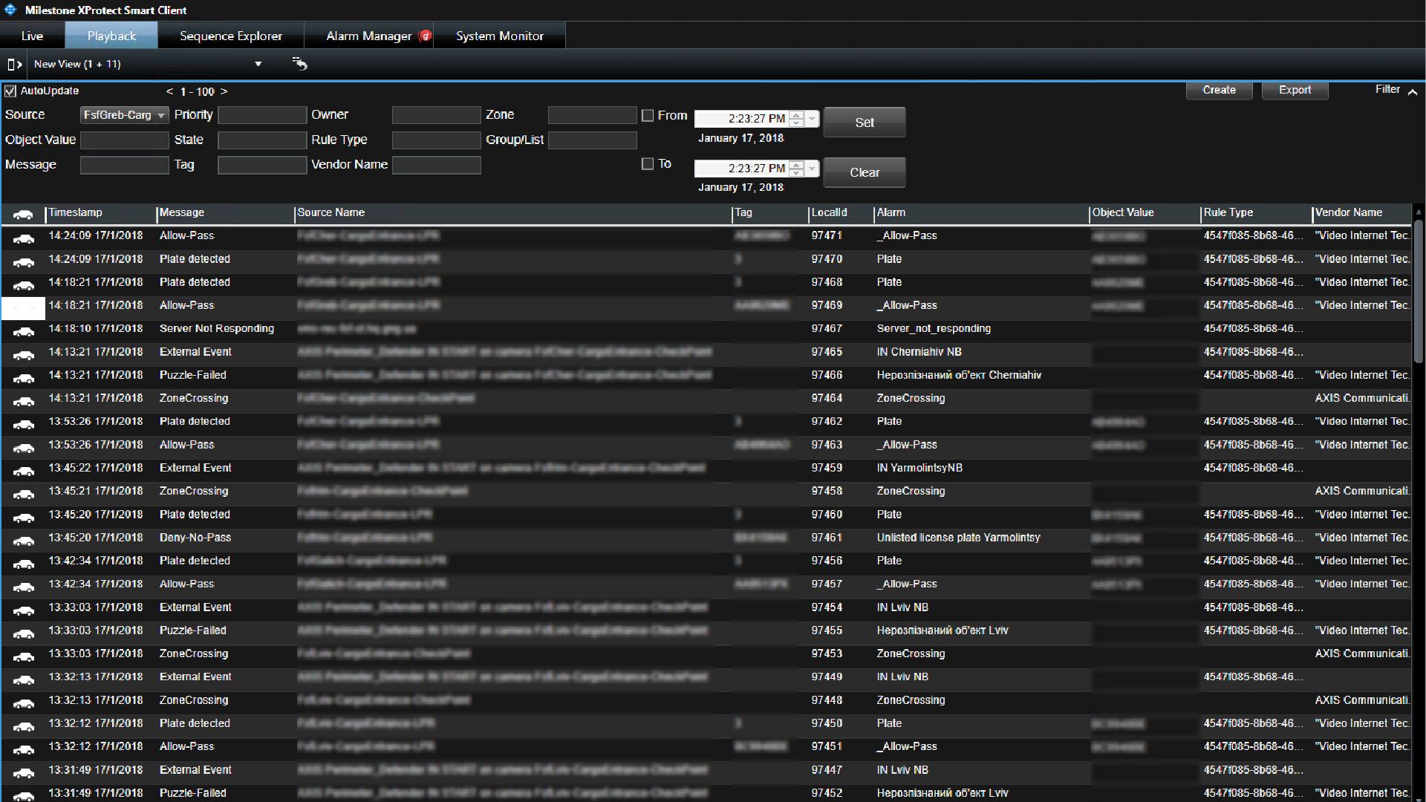Click car icon for LocalId 97457 row

point(24,587)
